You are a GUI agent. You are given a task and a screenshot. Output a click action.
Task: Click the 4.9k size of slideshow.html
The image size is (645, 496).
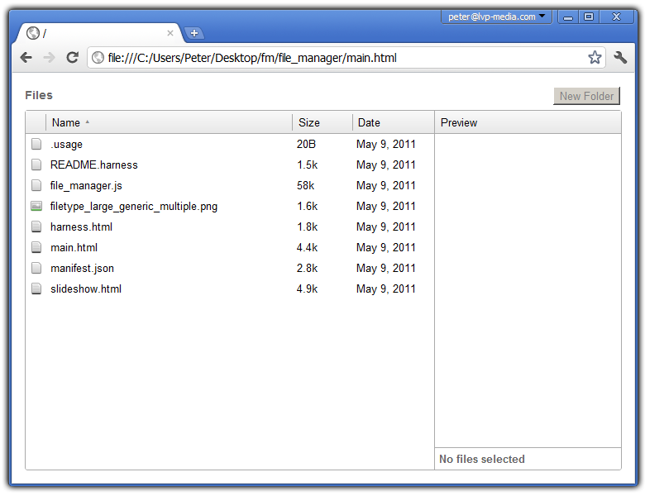coord(308,289)
